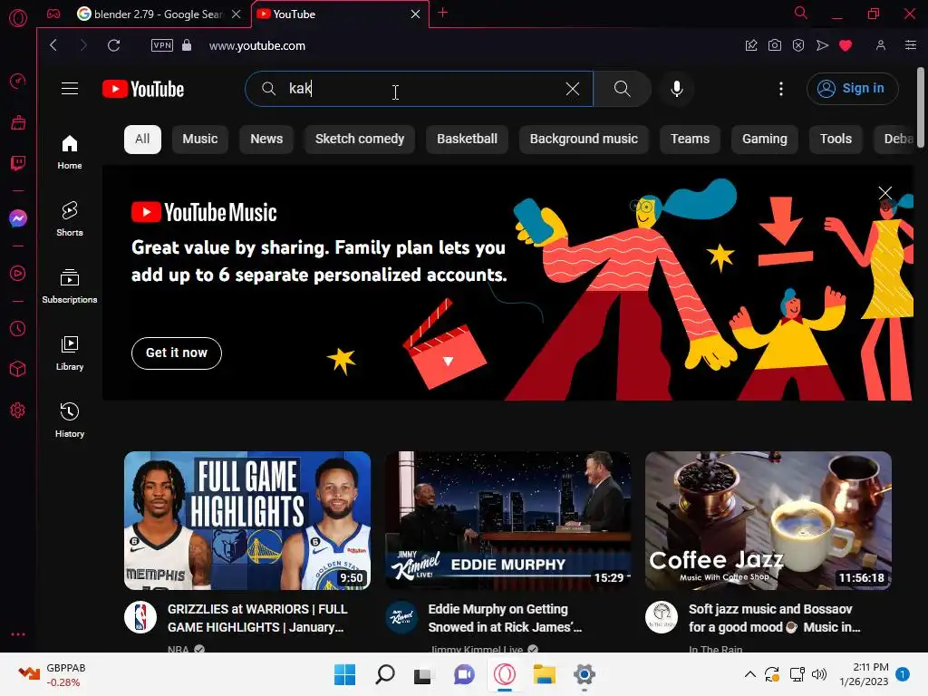Click the www.youtube.com address bar
928x696 pixels.
256,45
